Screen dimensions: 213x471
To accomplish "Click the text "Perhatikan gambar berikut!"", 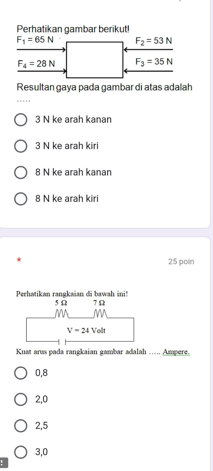I will [x=74, y=29].
